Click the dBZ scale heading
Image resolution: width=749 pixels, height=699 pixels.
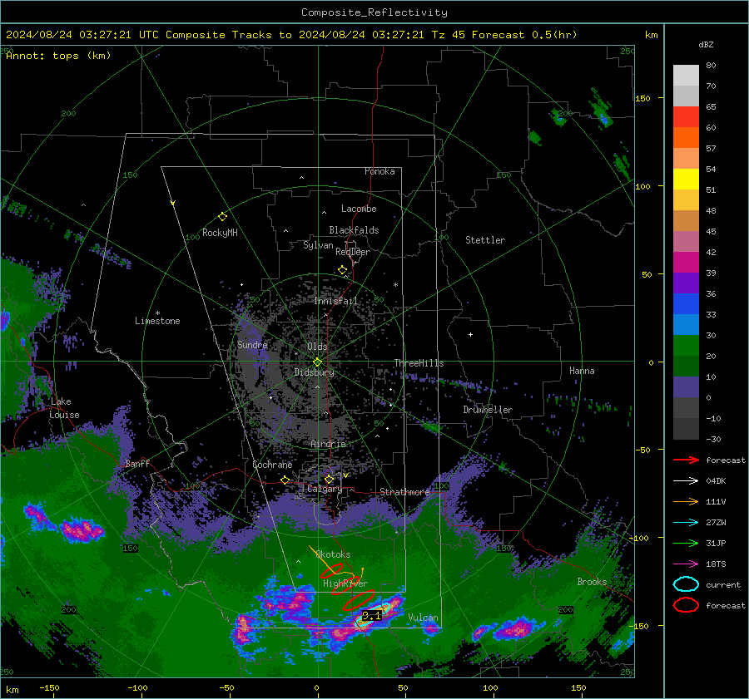706,44
